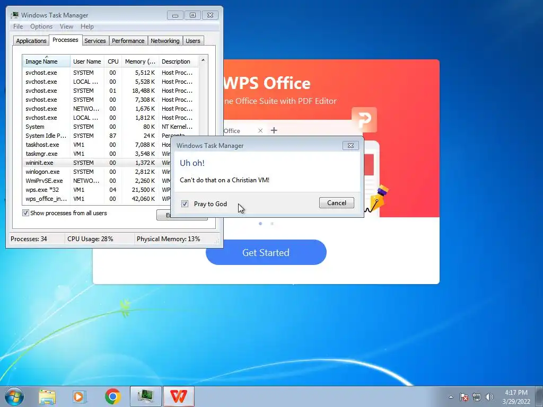The height and width of the screenshot is (407, 543).
Task: Switch to the Applications tab
Action: coord(31,41)
